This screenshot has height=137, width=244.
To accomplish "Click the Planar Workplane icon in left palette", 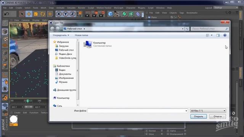I will tap(5, 113).
